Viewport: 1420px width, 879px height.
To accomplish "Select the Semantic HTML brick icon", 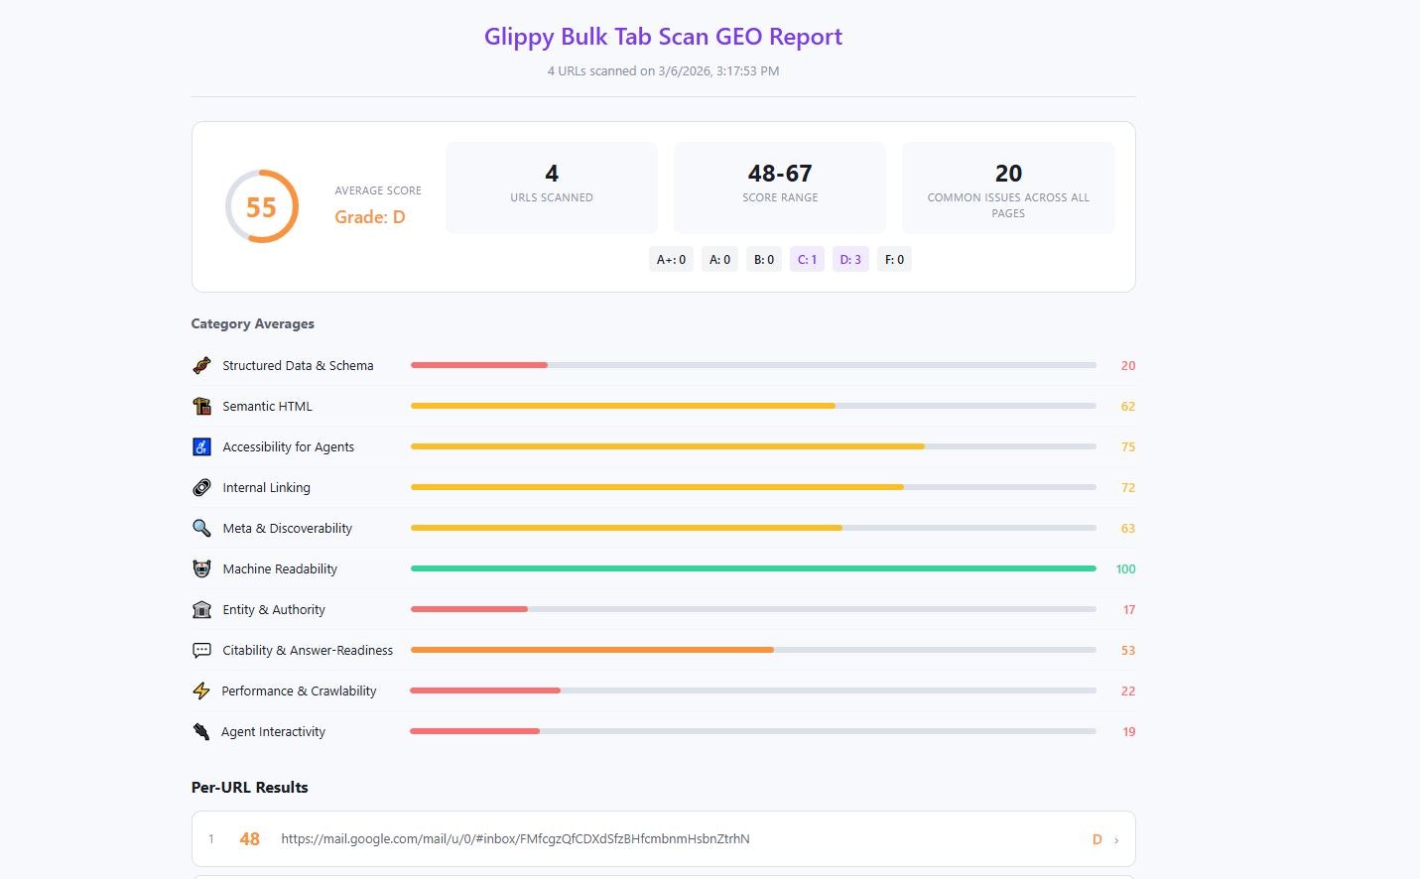I will point(201,406).
